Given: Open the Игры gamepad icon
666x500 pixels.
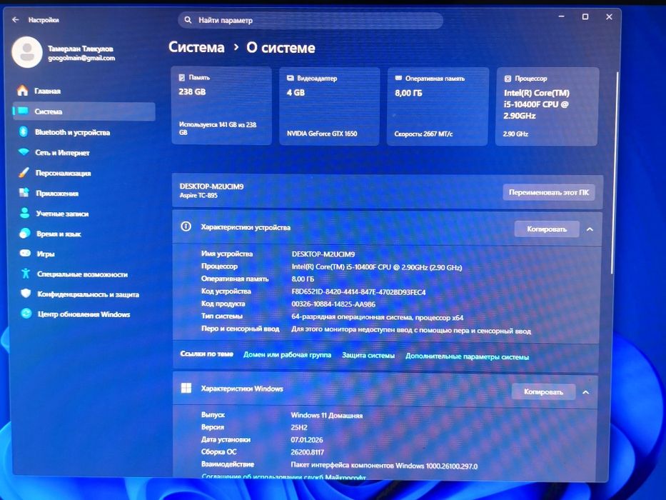Looking at the screenshot, I should (26, 254).
